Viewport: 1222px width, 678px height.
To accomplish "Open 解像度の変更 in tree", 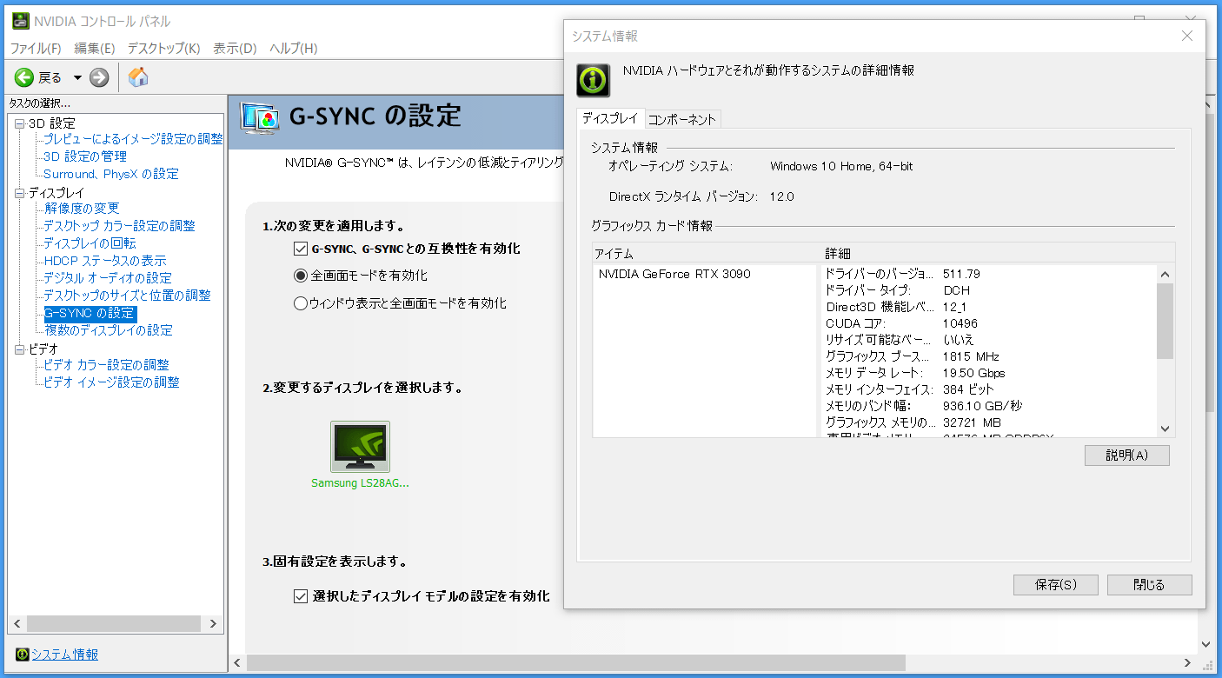I will (x=82, y=209).
